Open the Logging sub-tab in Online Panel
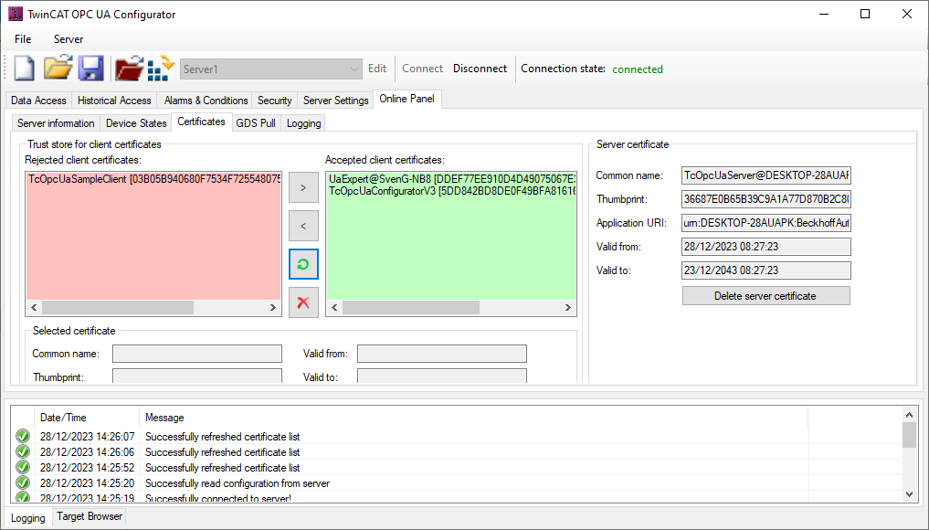Viewport: 929px width, 530px height. [x=304, y=123]
